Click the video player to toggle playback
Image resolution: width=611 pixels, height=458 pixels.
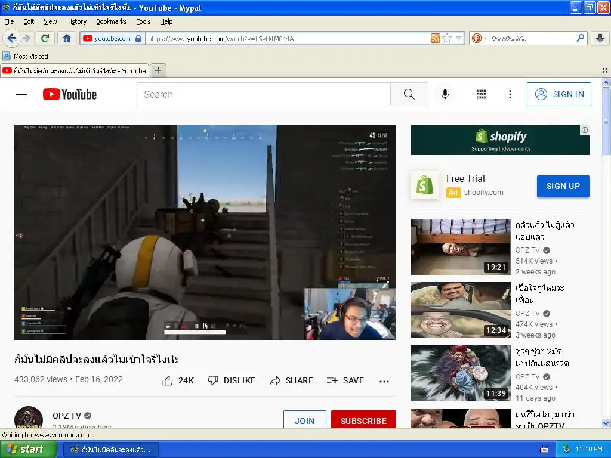coord(205,232)
